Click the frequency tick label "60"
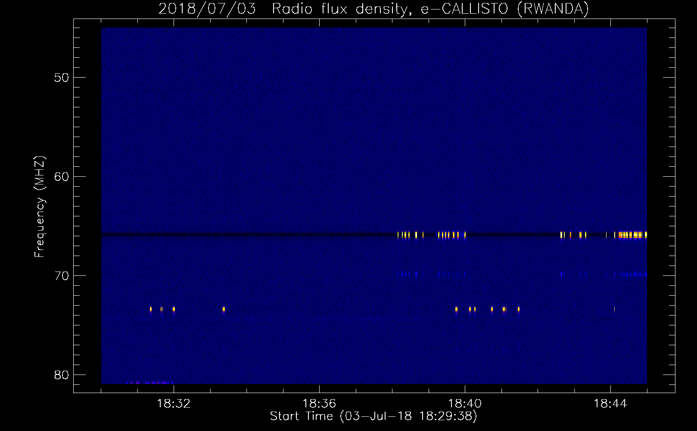 [62, 177]
